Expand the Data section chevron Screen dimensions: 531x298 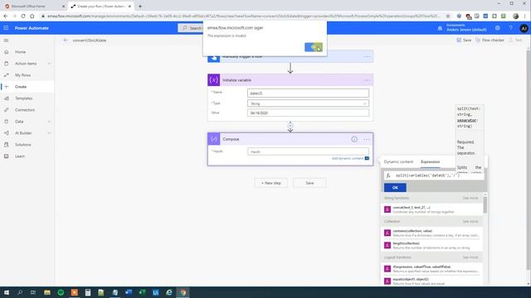pos(49,122)
